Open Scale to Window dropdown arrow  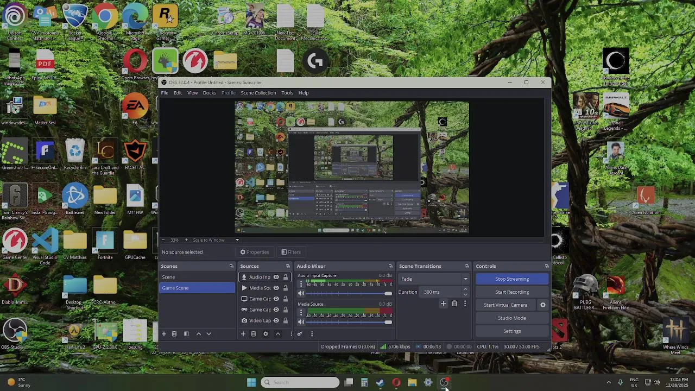[237, 240]
